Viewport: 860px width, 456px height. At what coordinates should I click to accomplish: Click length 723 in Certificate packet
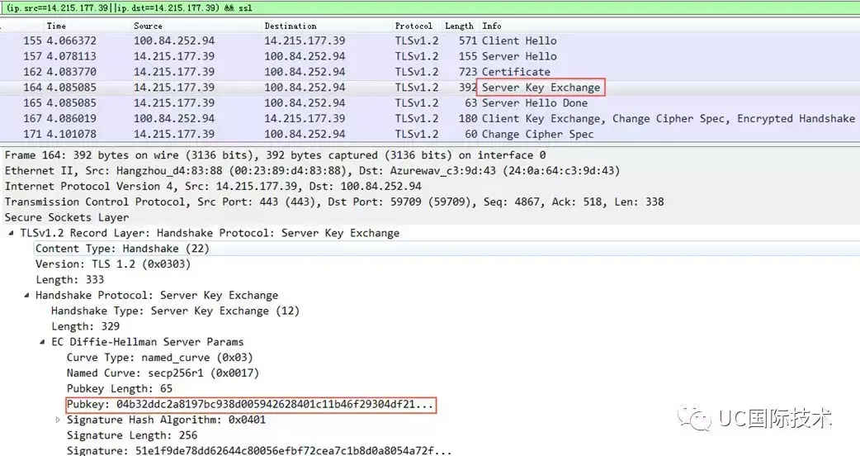click(x=468, y=72)
